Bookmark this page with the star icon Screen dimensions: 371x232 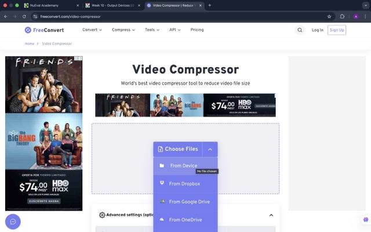point(329,17)
